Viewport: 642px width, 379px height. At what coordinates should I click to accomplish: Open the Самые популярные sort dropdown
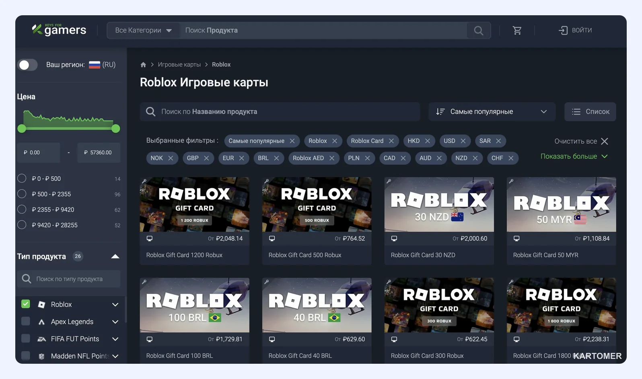[492, 112]
